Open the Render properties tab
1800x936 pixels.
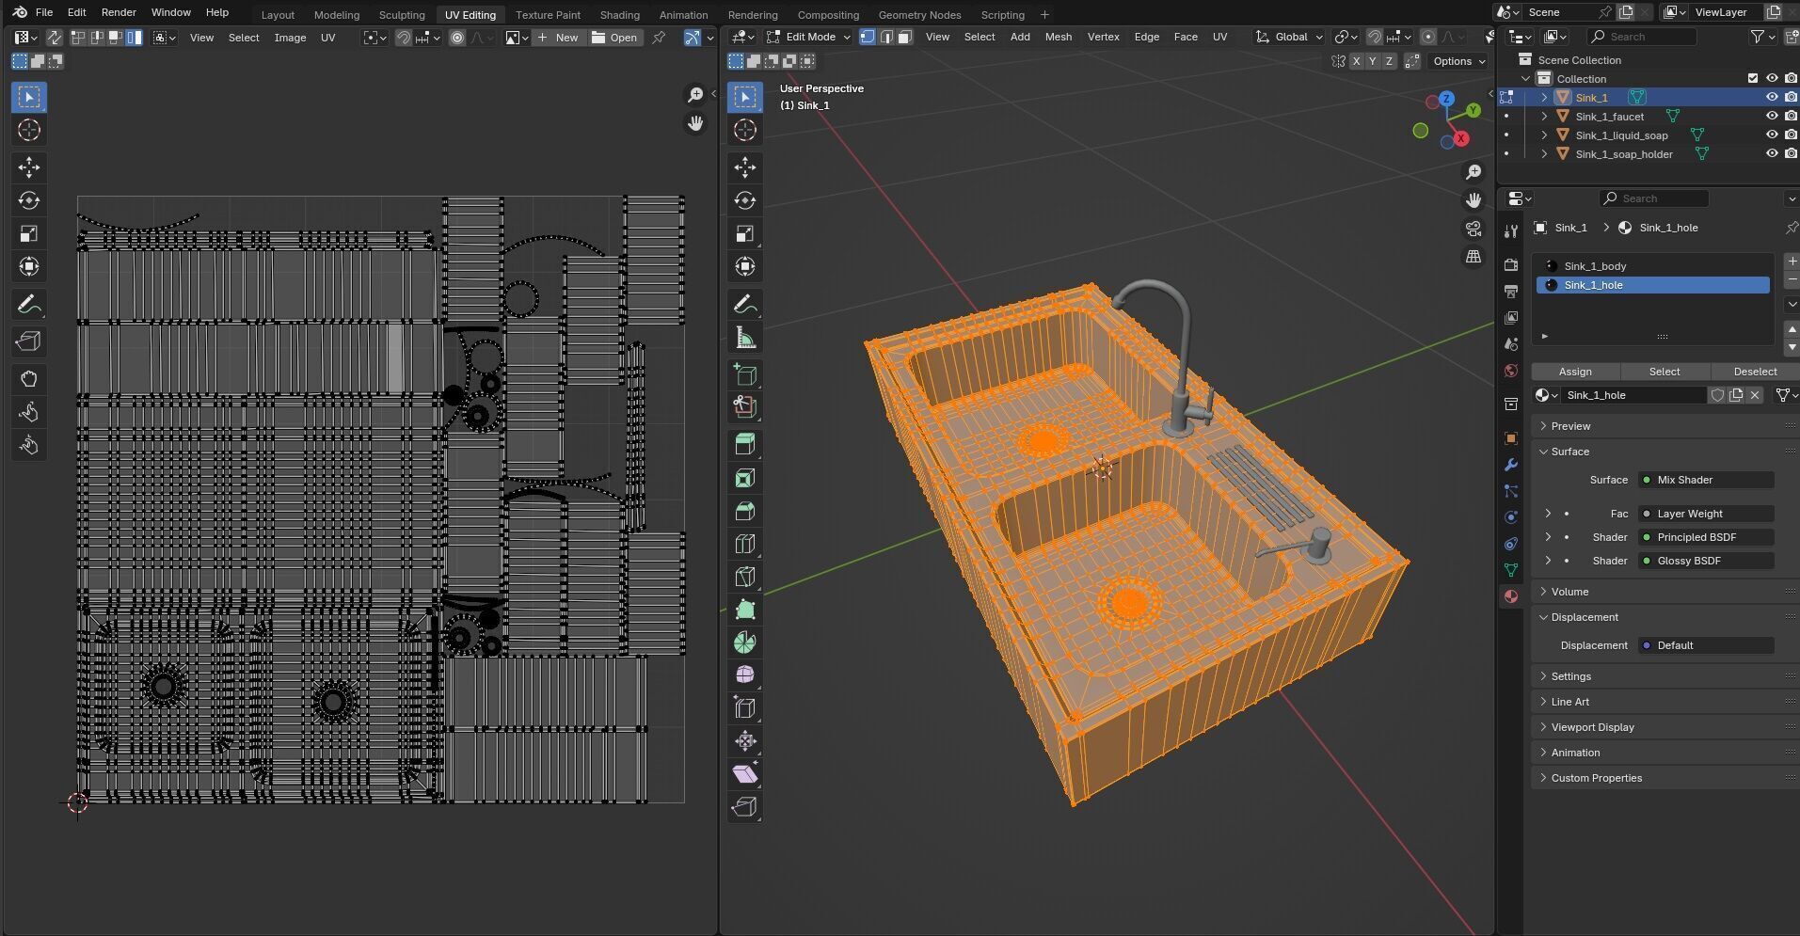[1511, 265]
